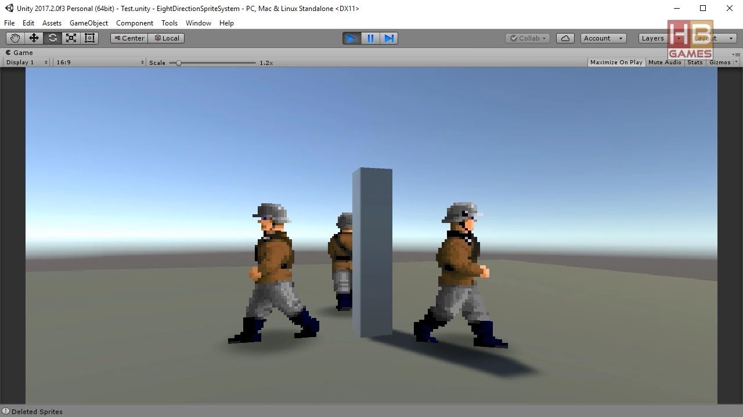Open the Edit menu
The width and height of the screenshot is (743, 417).
point(28,23)
